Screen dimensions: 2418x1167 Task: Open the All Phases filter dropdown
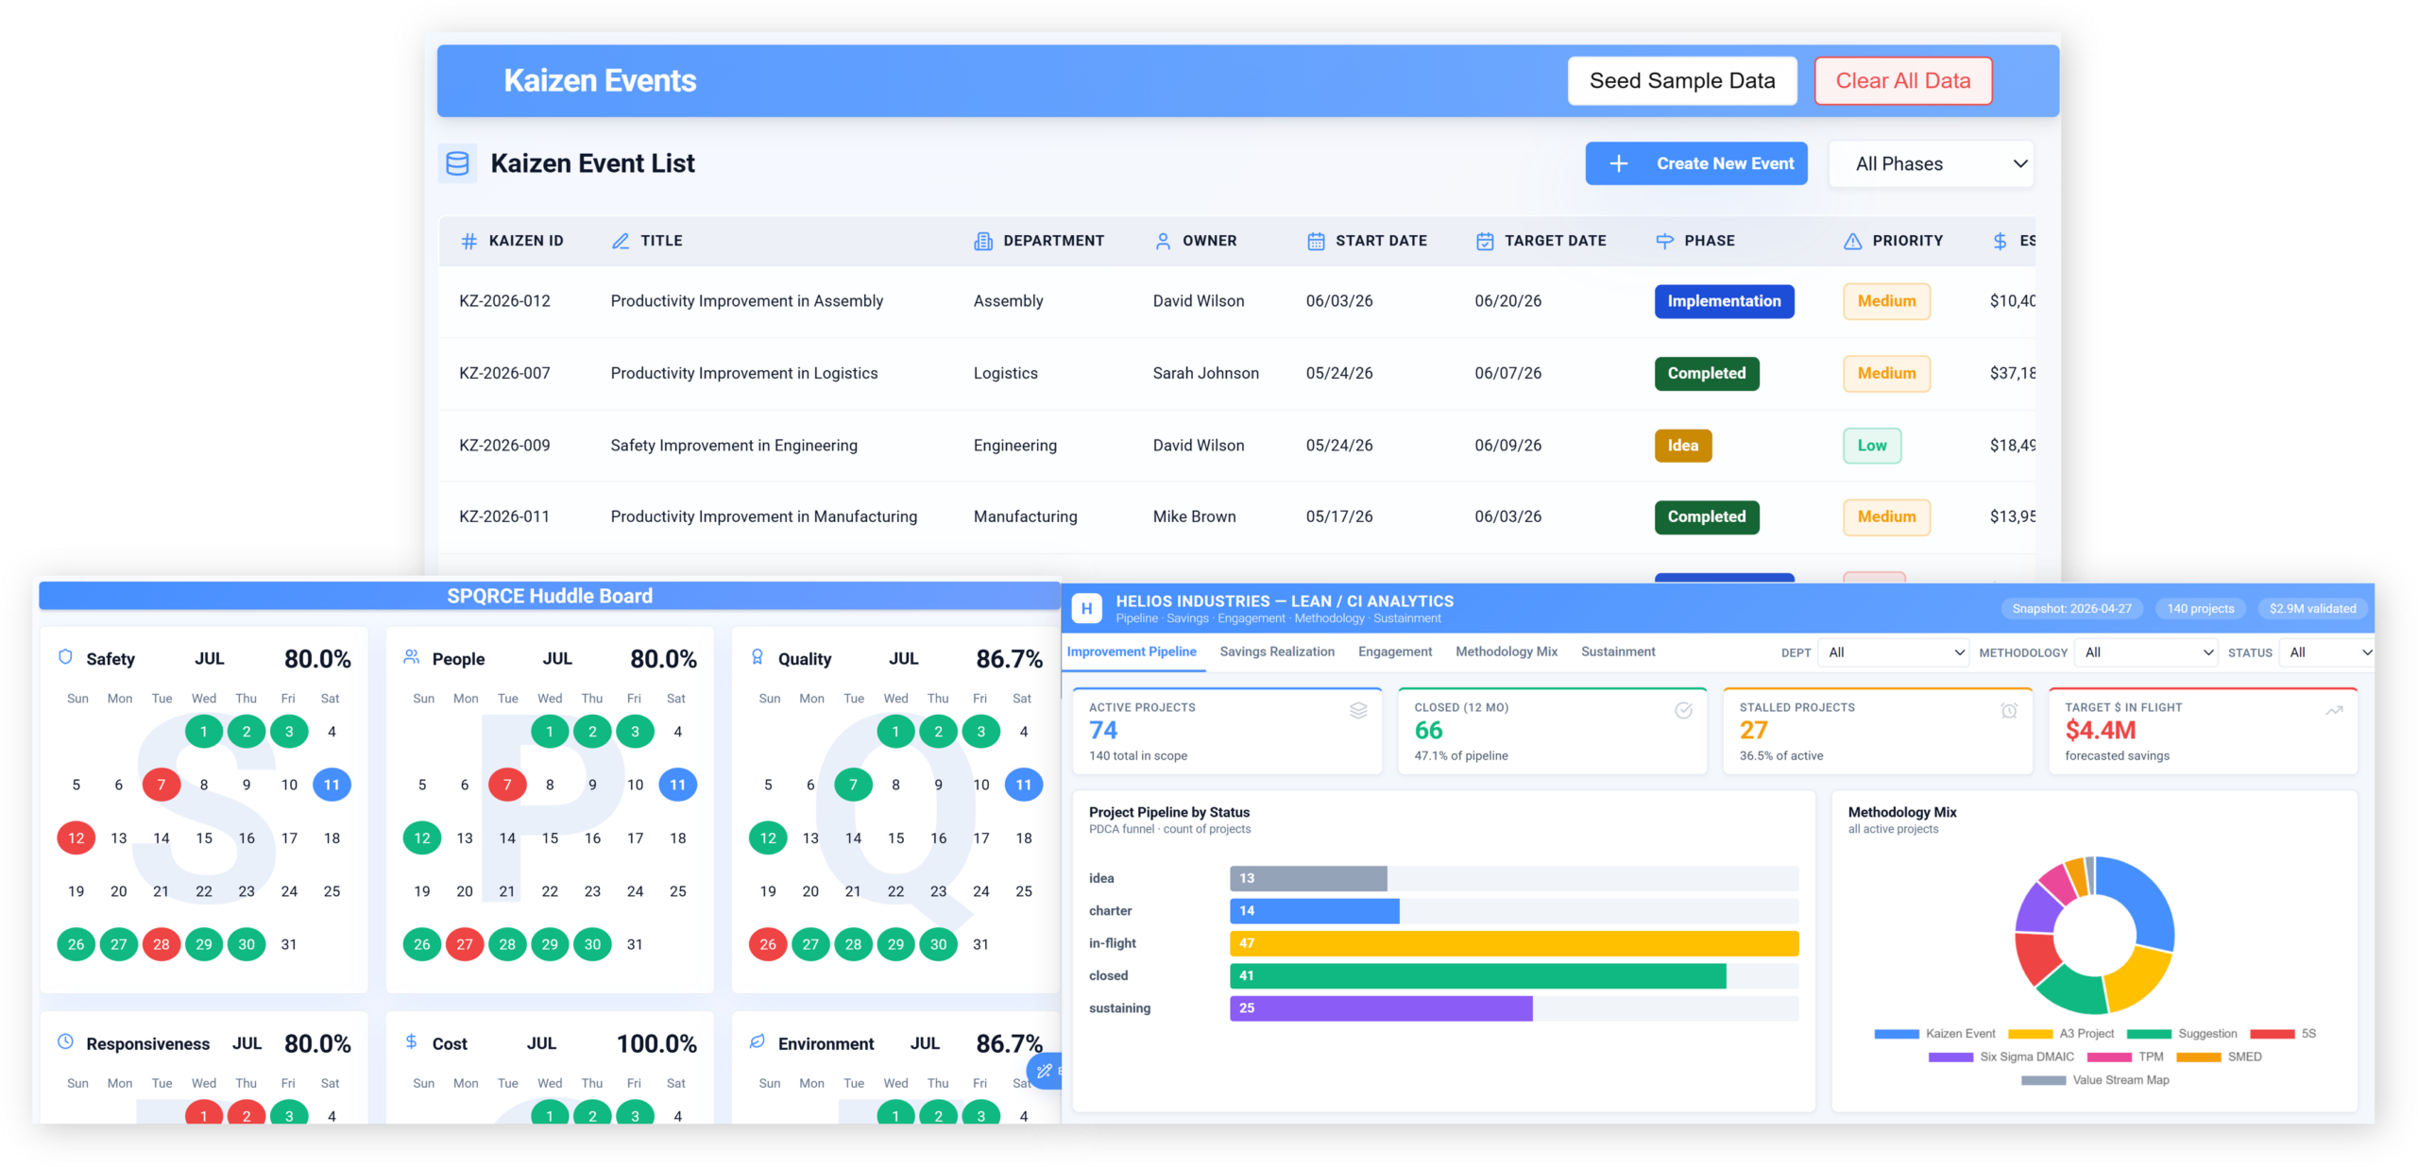point(1932,163)
